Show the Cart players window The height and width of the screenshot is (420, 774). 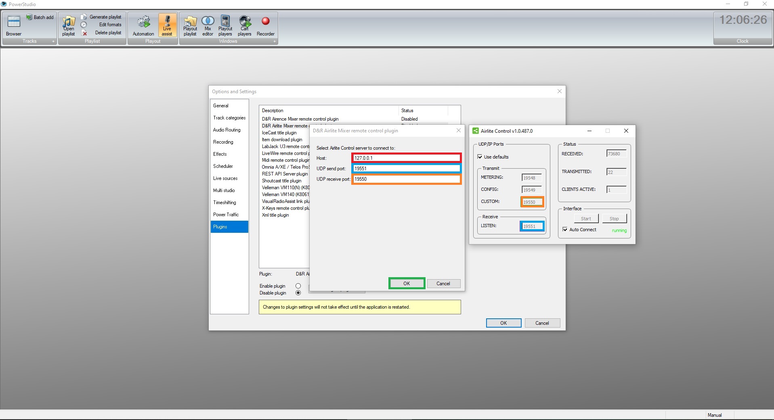[x=244, y=25]
